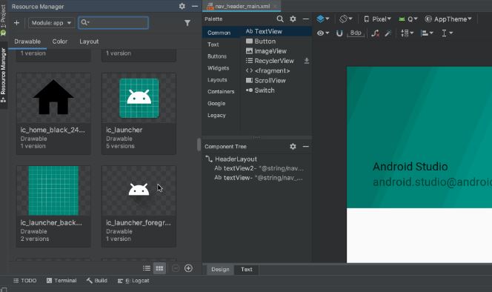
Task: Open the design surface layers dropdown
Action: (x=323, y=19)
